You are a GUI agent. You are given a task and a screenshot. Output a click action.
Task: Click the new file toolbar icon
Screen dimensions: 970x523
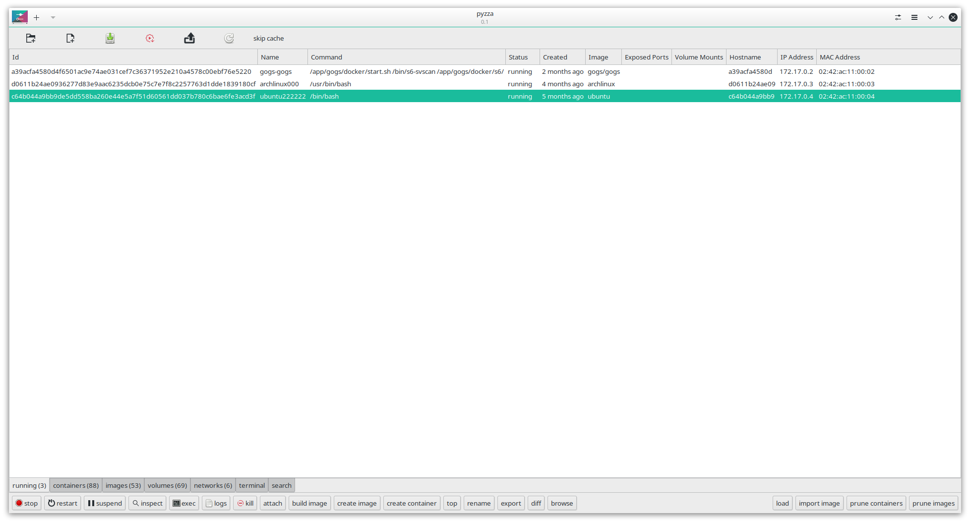coord(70,38)
